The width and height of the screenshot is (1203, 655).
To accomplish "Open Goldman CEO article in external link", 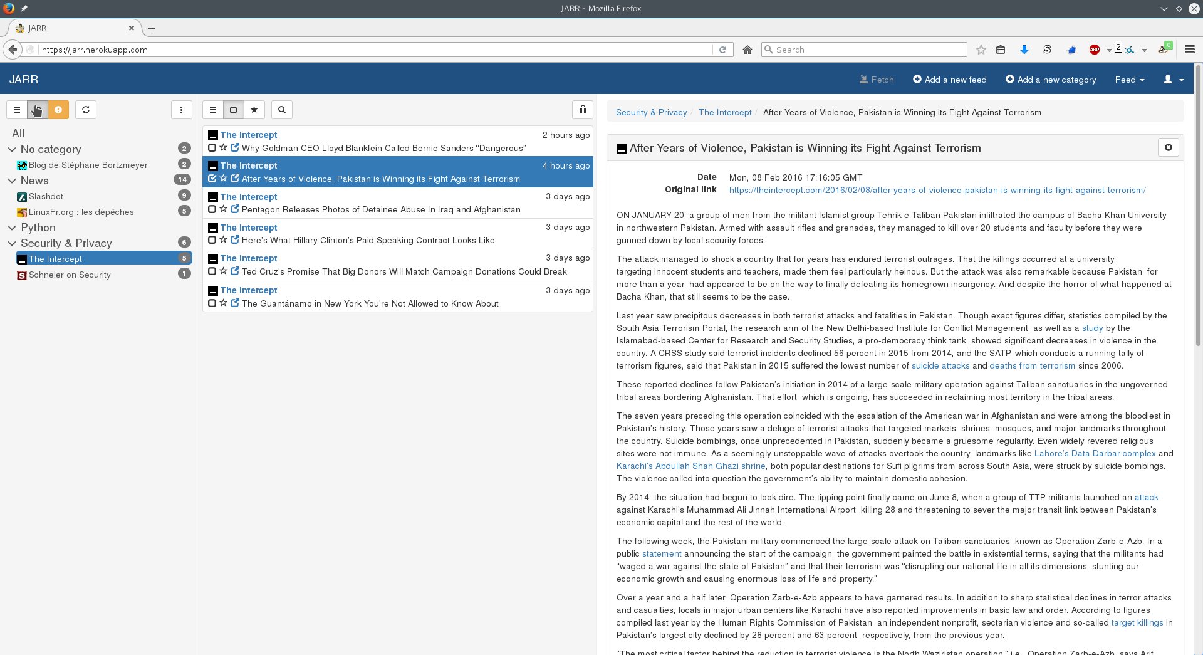I will (x=235, y=148).
